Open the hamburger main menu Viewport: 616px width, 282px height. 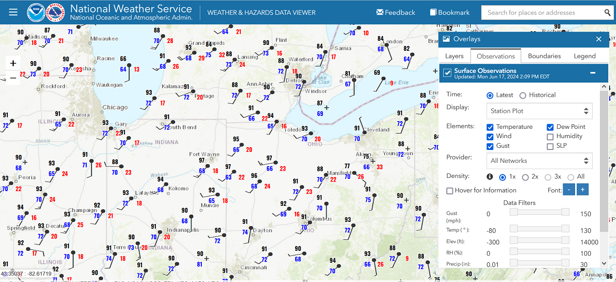pos(13,12)
